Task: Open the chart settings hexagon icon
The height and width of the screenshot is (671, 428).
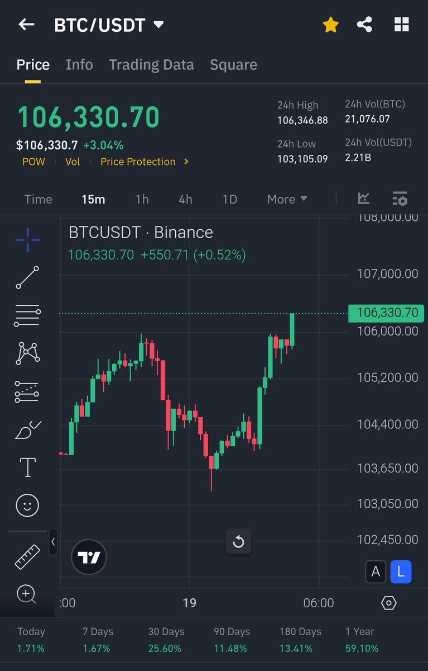Action: (389, 603)
